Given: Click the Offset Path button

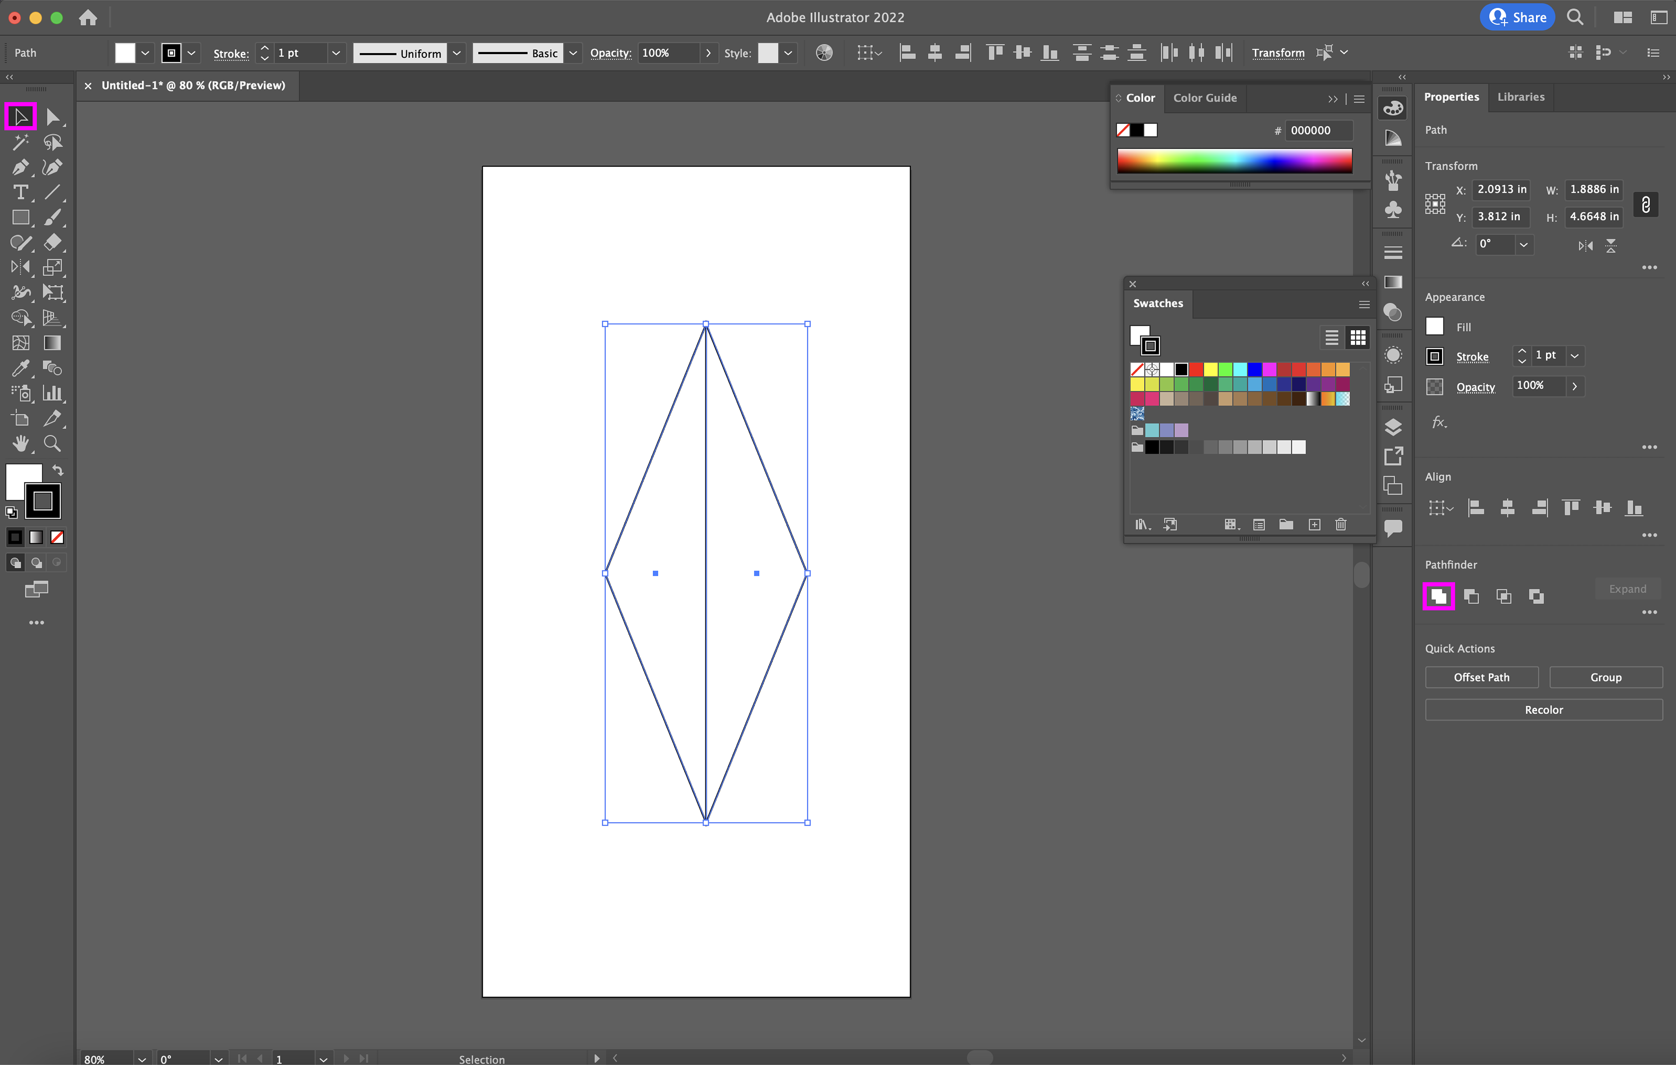Looking at the screenshot, I should [x=1481, y=677].
